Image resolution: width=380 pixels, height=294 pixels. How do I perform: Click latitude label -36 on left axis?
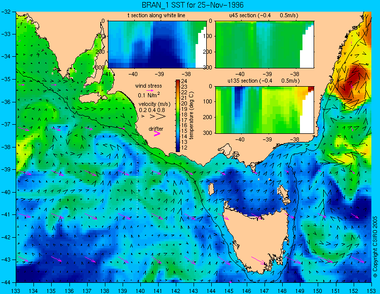[x=6, y=102]
